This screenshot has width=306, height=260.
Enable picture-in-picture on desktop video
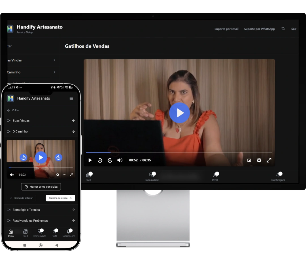click(x=249, y=160)
